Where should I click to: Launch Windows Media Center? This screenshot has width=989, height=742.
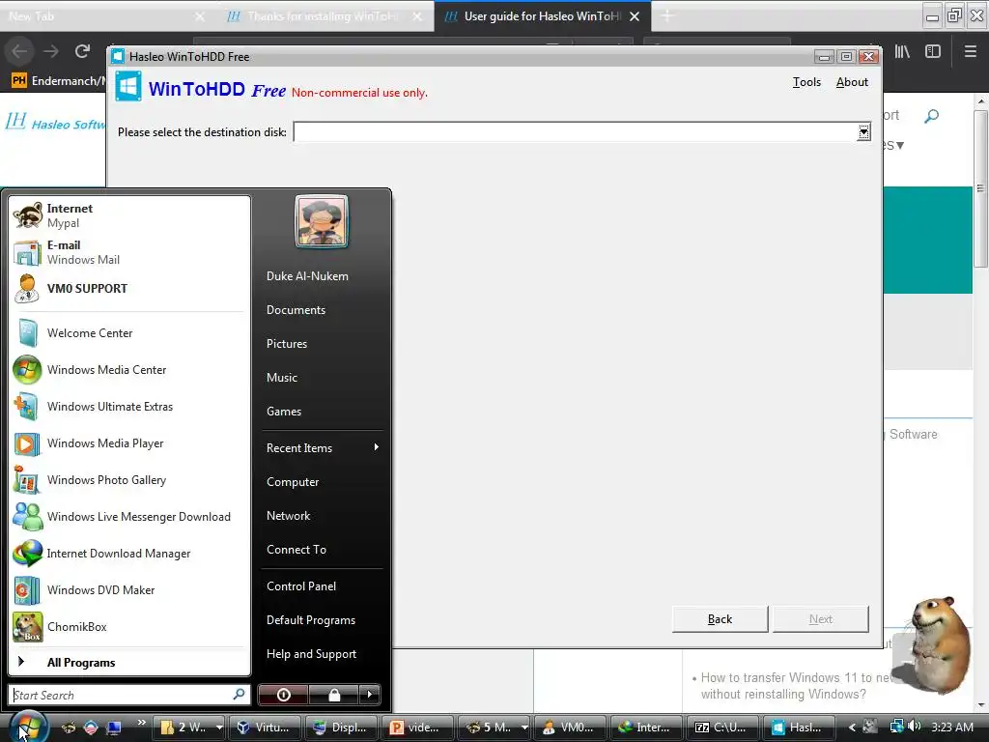pyautogui.click(x=128, y=370)
